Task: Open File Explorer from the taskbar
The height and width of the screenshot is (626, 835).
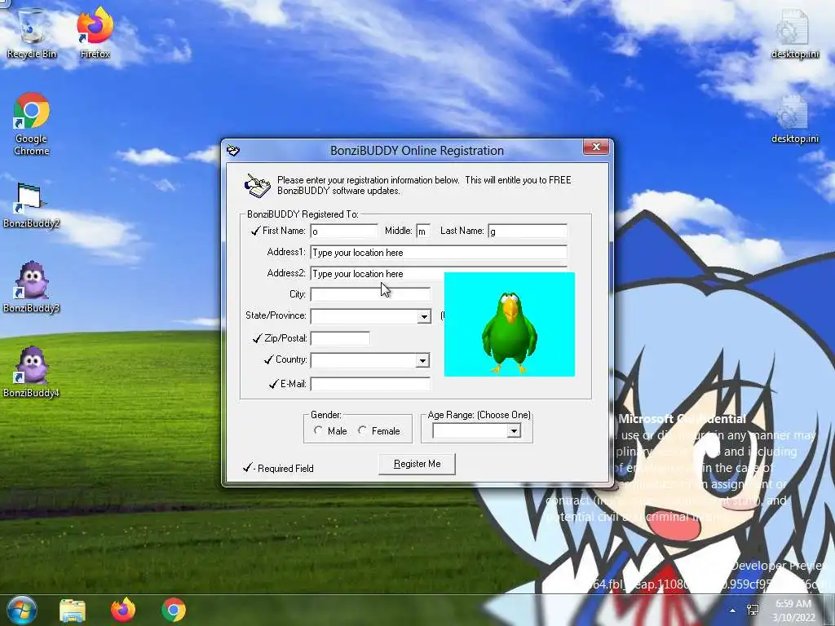Action: tap(73, 610)
